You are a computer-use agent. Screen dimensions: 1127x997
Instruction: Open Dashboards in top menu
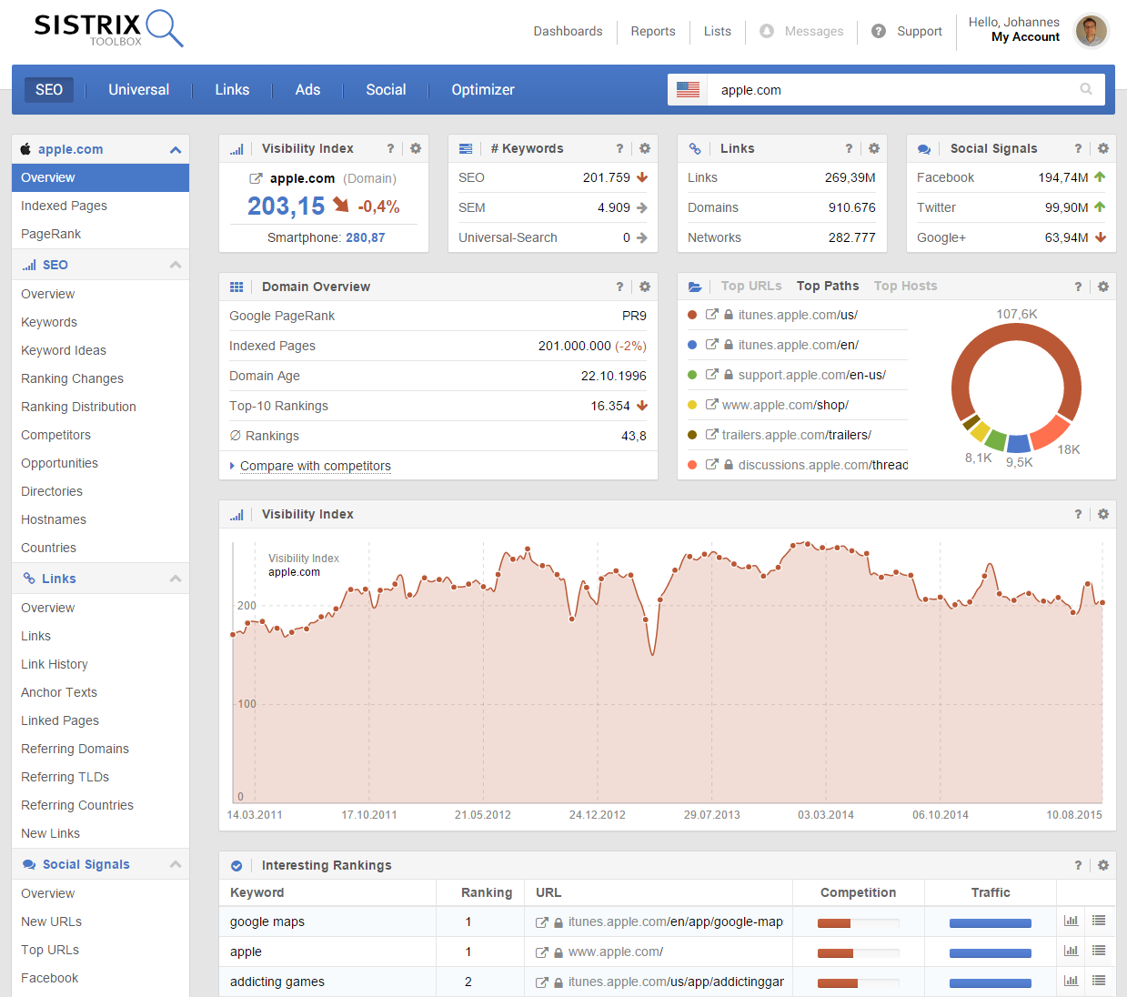568,31
